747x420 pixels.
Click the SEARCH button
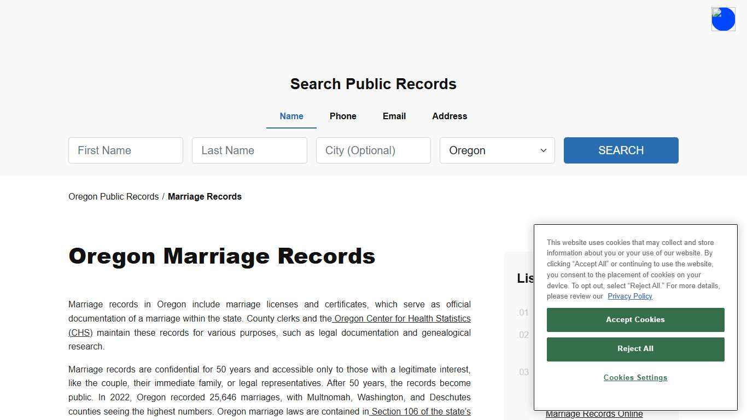pyautogui.click(x=621, y=150)
